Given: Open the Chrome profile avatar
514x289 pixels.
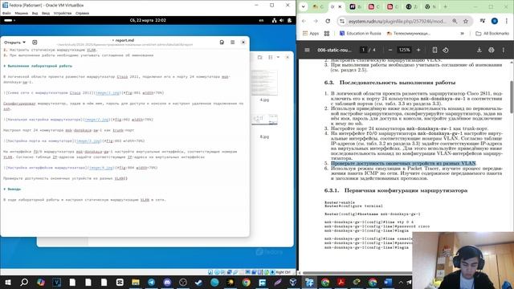Looking at the screenshot, I should 495,21.
